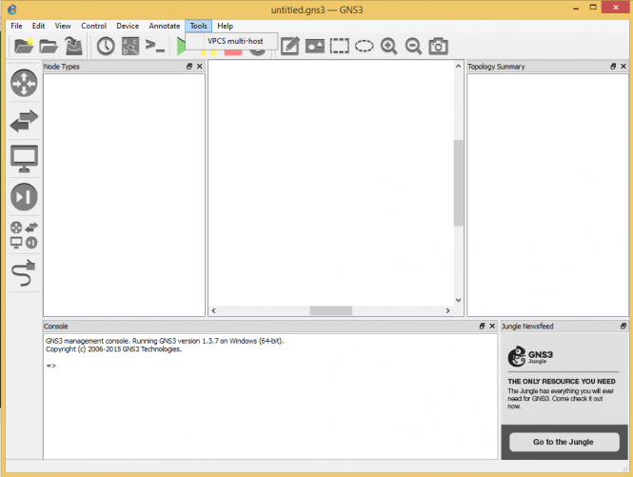Image resolution: width=633 pixels, height=477 pixels.
Task: Close the open Tools menu
Action: tap(199, 26)
